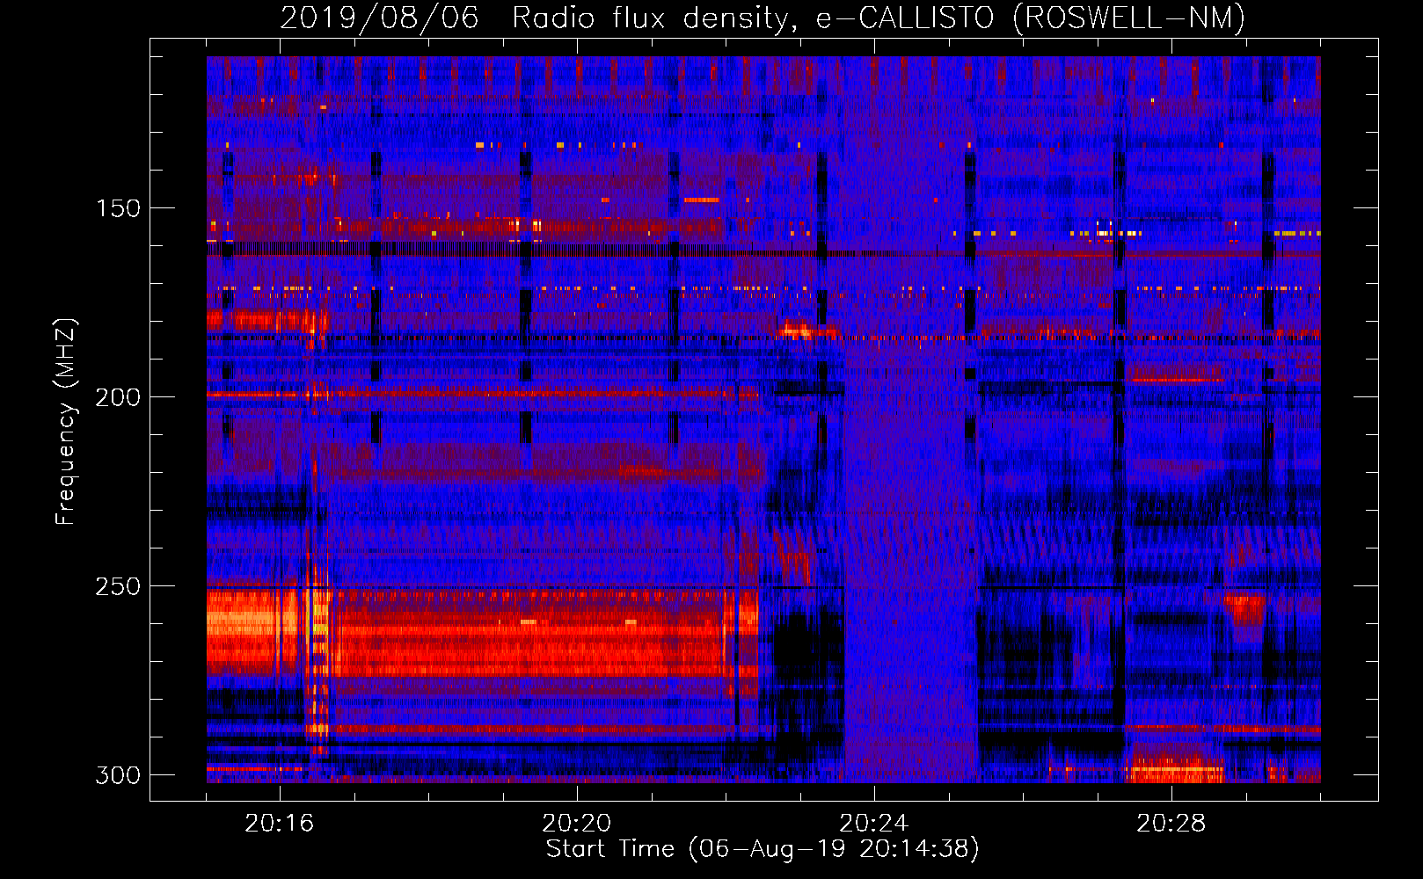Click the '250' frequency axis label

118,586
